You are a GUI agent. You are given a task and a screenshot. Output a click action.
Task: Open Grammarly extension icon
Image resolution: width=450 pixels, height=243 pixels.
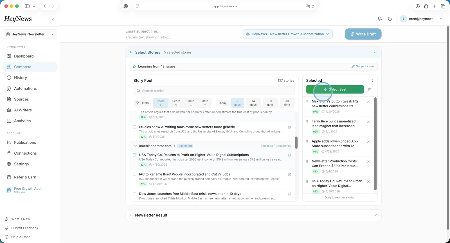(x=126, y=6)
